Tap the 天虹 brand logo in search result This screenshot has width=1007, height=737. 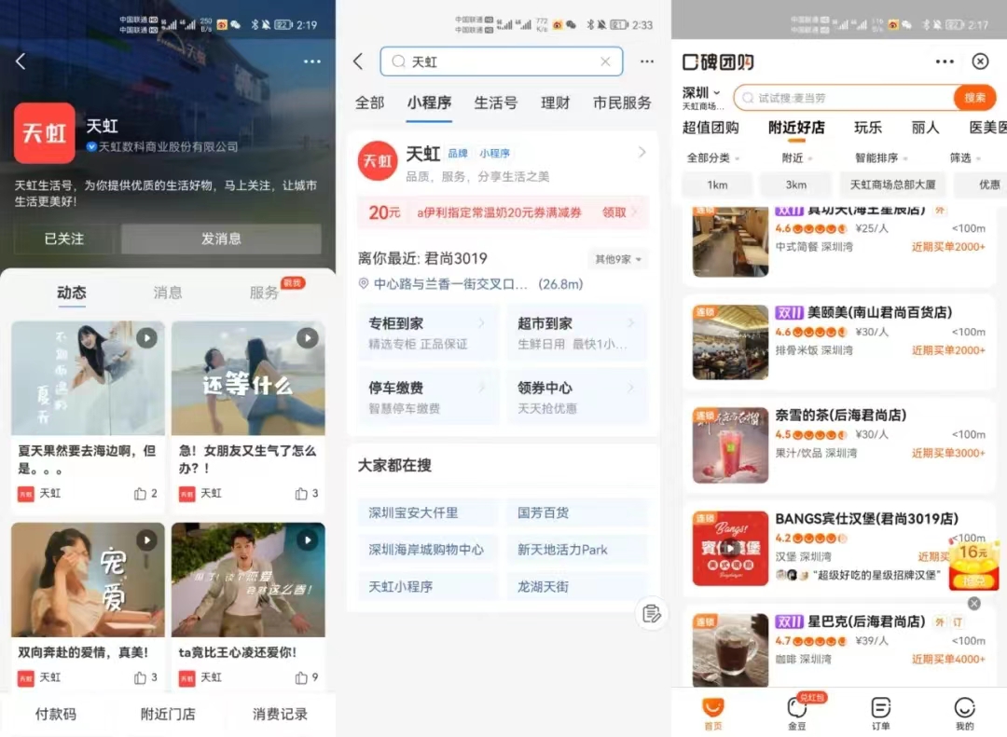[x=378, y=160]
